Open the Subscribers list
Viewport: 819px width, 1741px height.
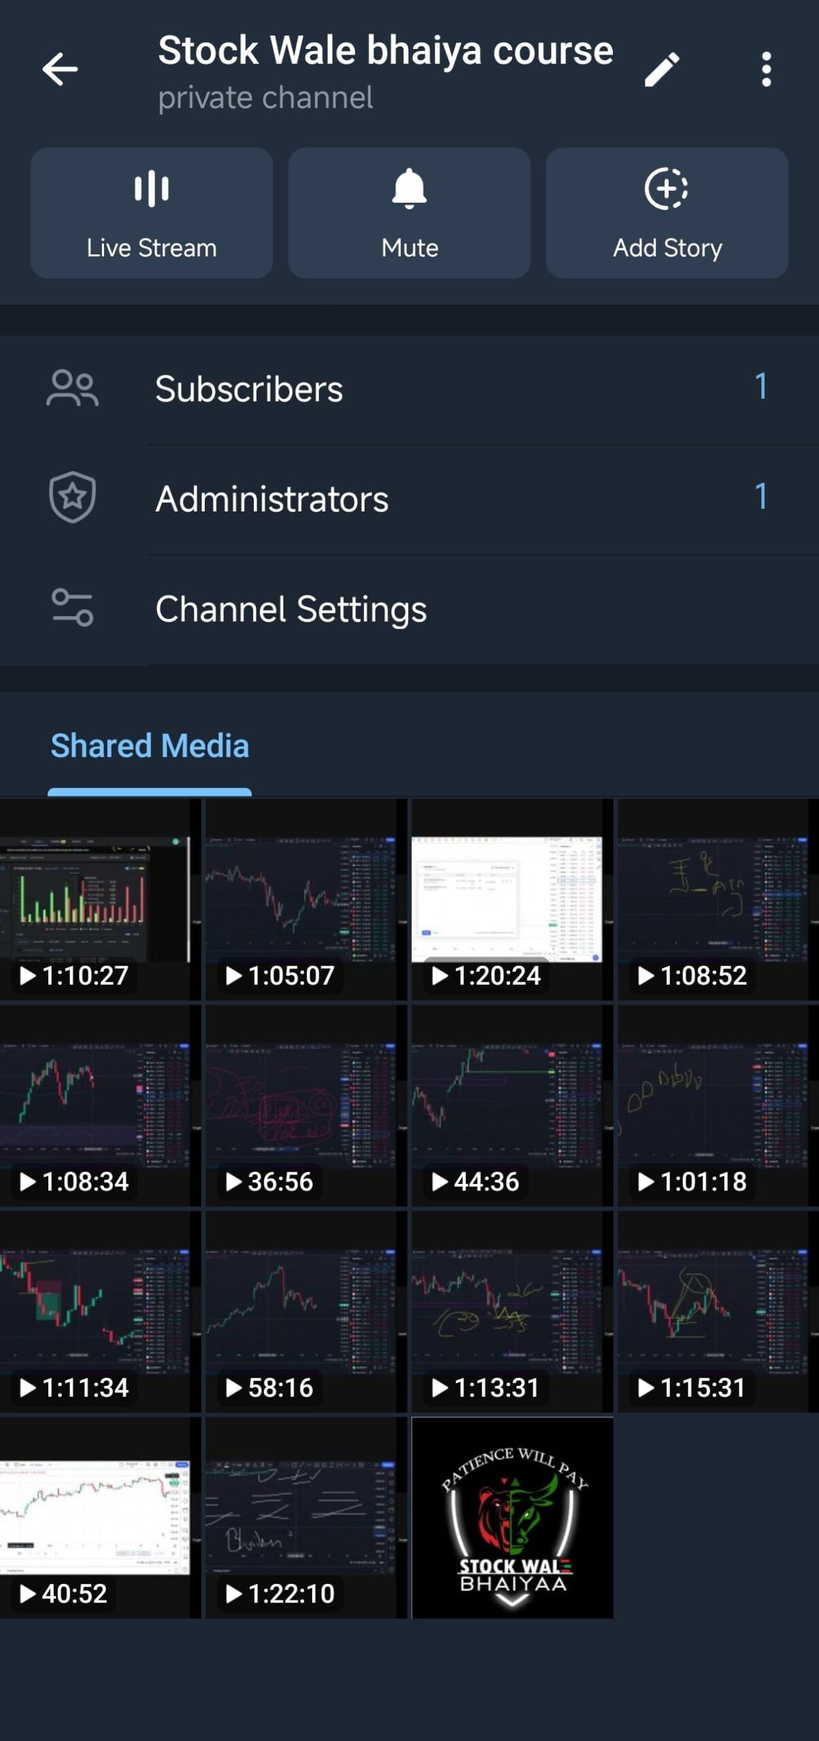click(x=408, y=389)
